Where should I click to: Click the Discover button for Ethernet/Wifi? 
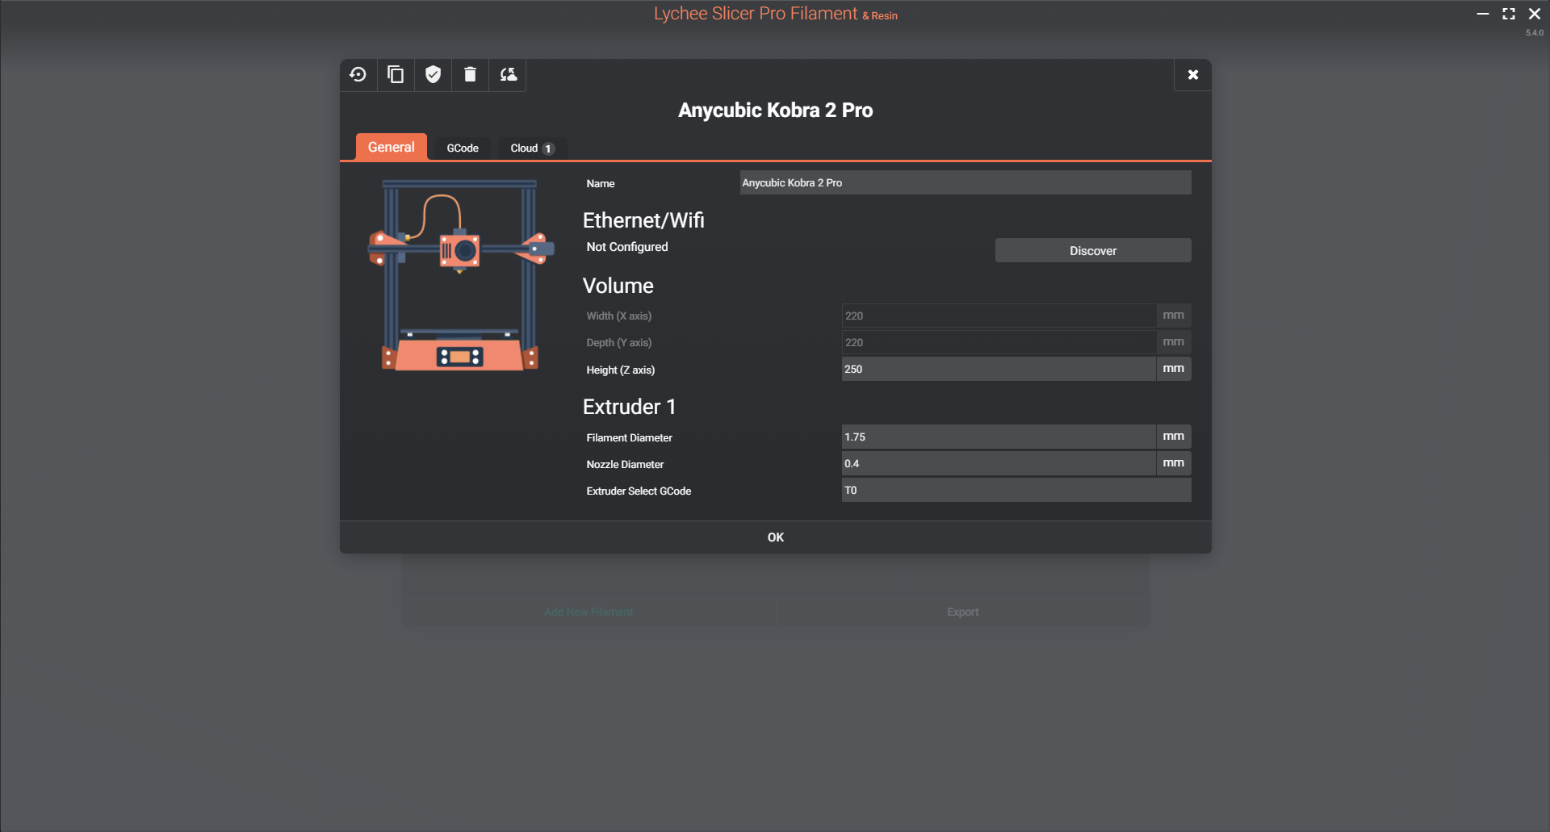pos(1092,250)
